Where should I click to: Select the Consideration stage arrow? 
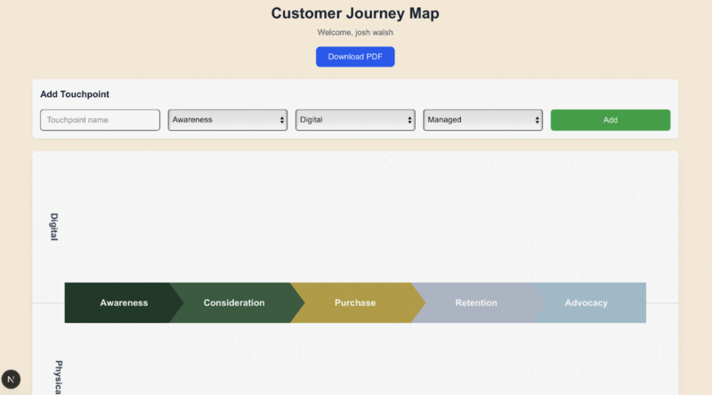[x=234, y=302]
